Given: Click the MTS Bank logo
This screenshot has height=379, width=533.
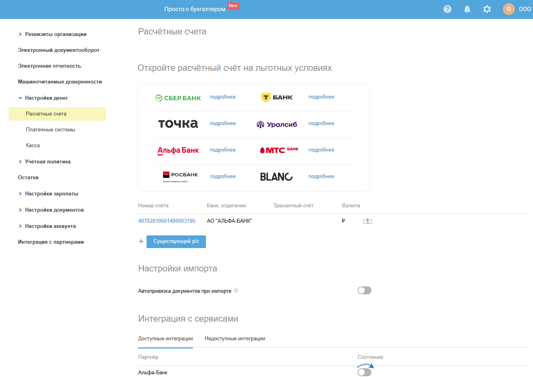Looking at the screenshot, I should tap(279, 150).
